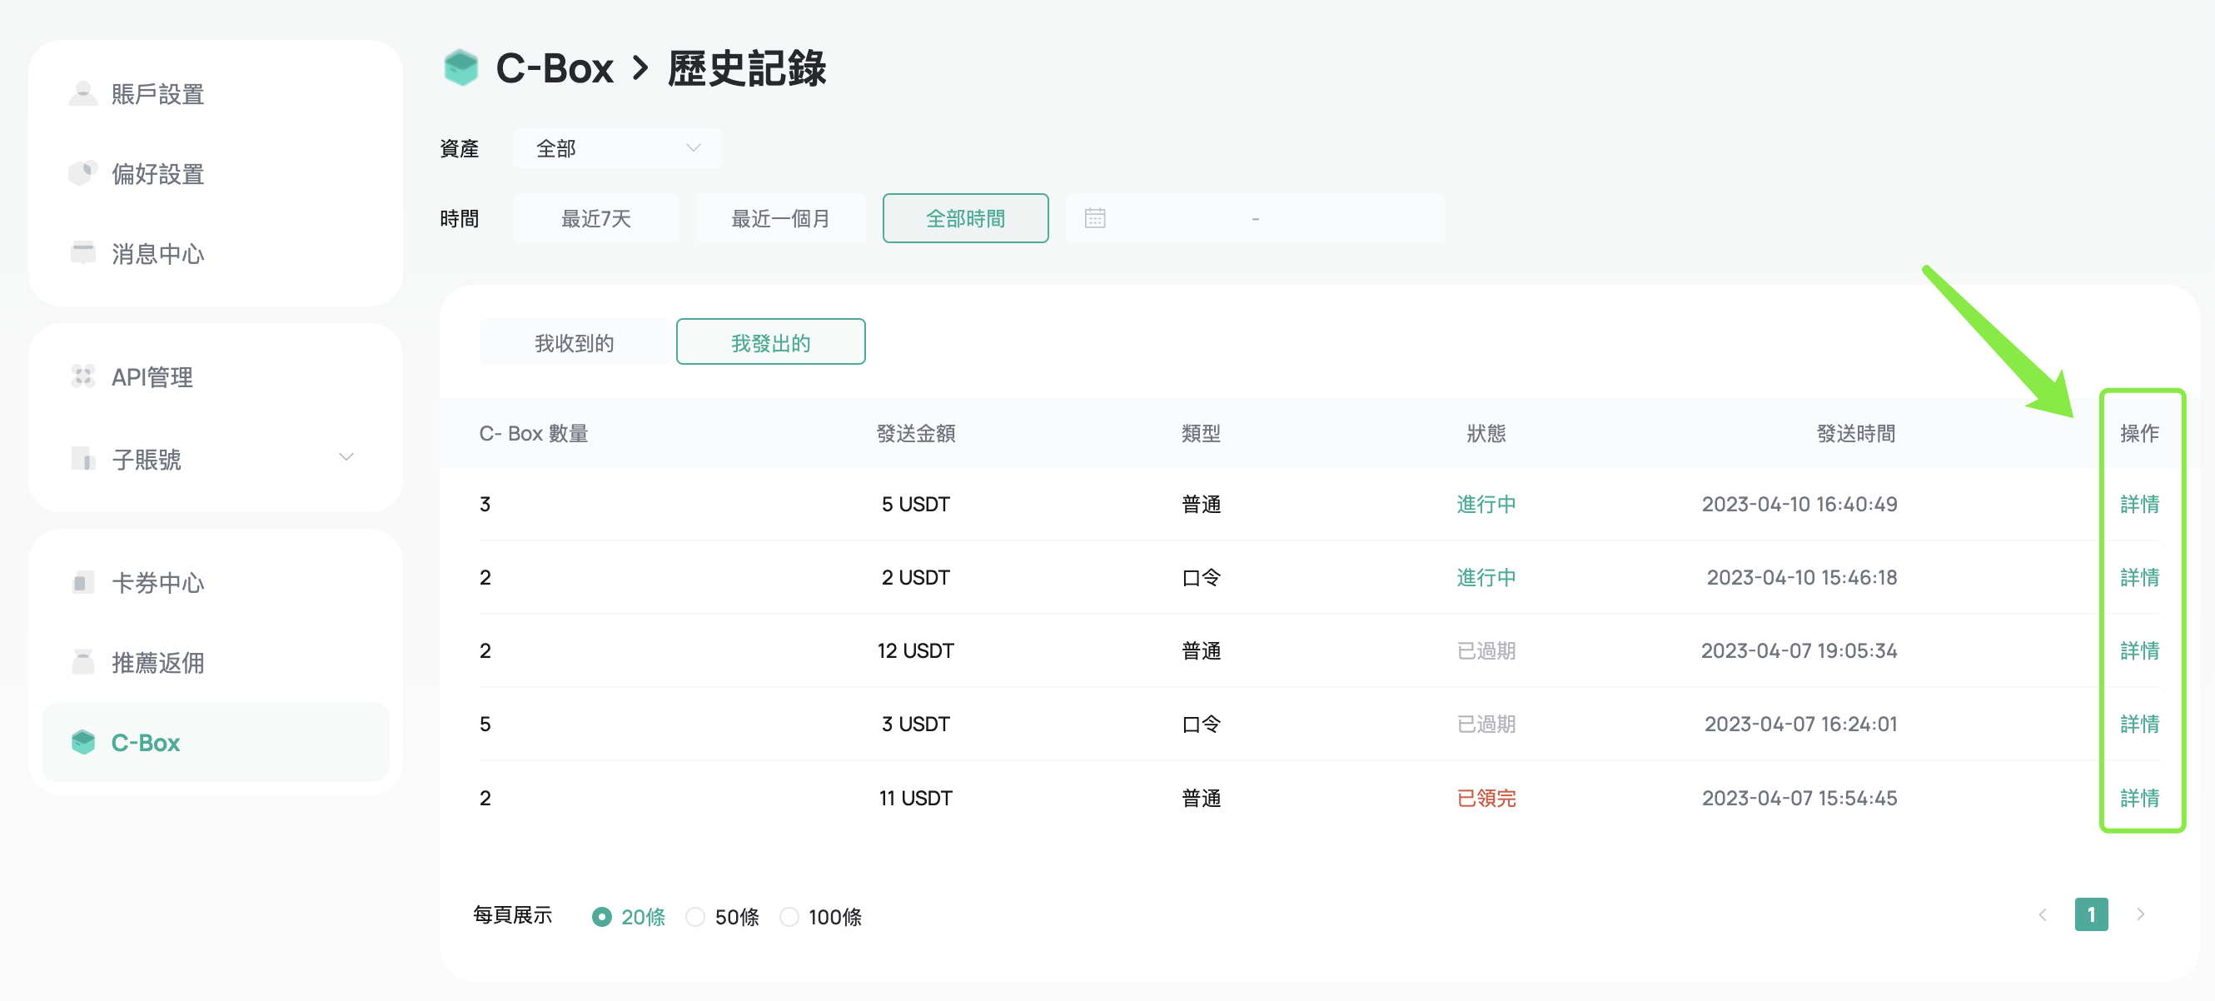
Task: Click page number 1 button
Action: 2090,914
